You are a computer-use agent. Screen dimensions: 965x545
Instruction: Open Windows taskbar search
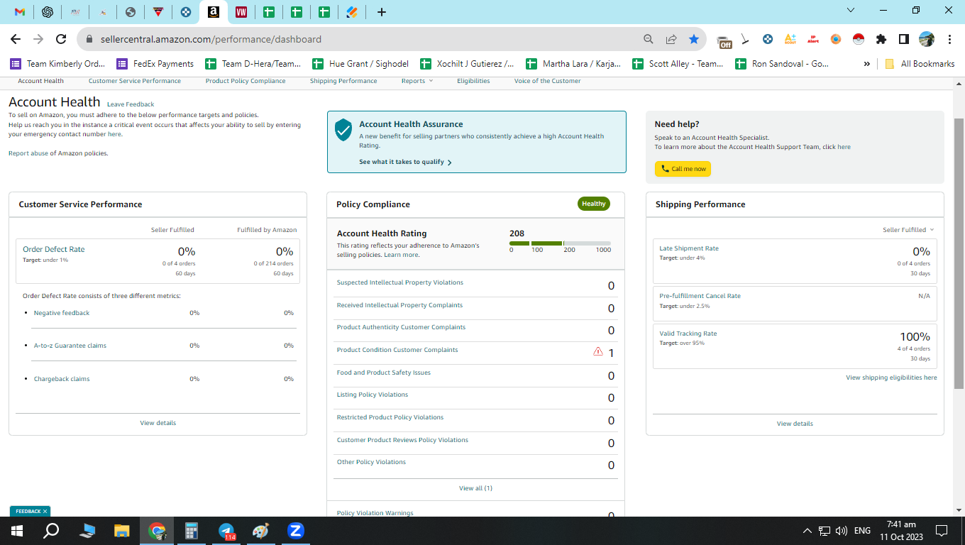click(51, 531)
